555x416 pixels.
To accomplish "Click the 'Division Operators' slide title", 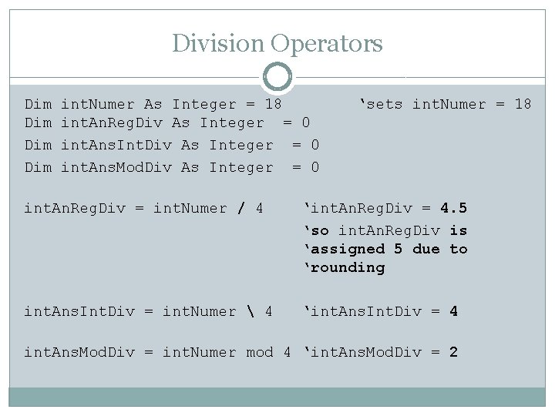I will coord(277,43).
